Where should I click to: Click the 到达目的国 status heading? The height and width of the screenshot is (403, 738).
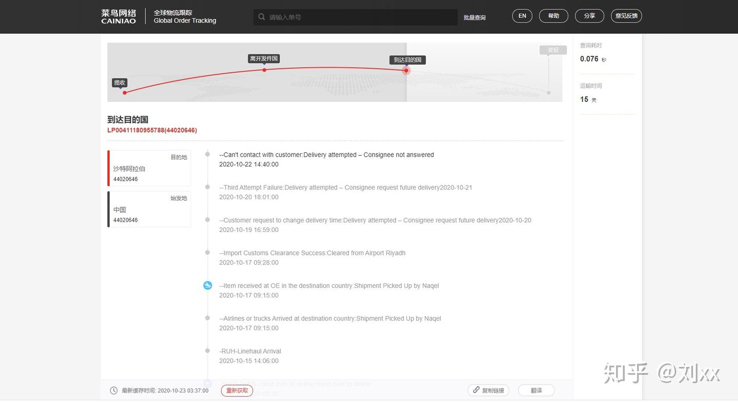click(128, 119)
